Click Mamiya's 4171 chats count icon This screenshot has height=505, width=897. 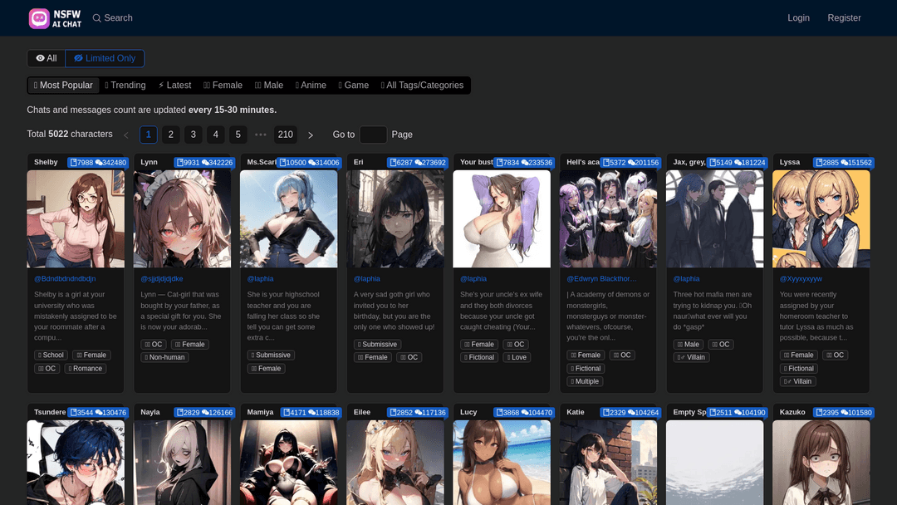pos(287,412)
